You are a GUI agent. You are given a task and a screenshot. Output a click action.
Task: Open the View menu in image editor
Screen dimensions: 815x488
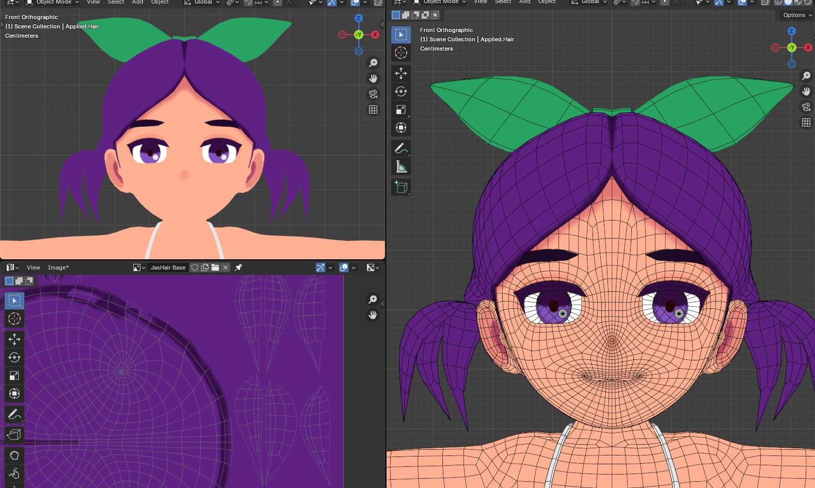point(34,267)
